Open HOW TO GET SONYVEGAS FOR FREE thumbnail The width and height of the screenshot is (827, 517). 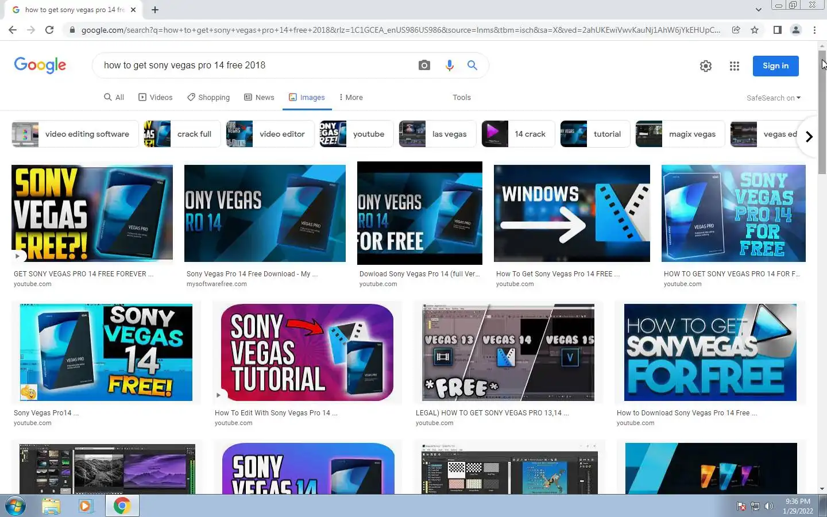710,353
